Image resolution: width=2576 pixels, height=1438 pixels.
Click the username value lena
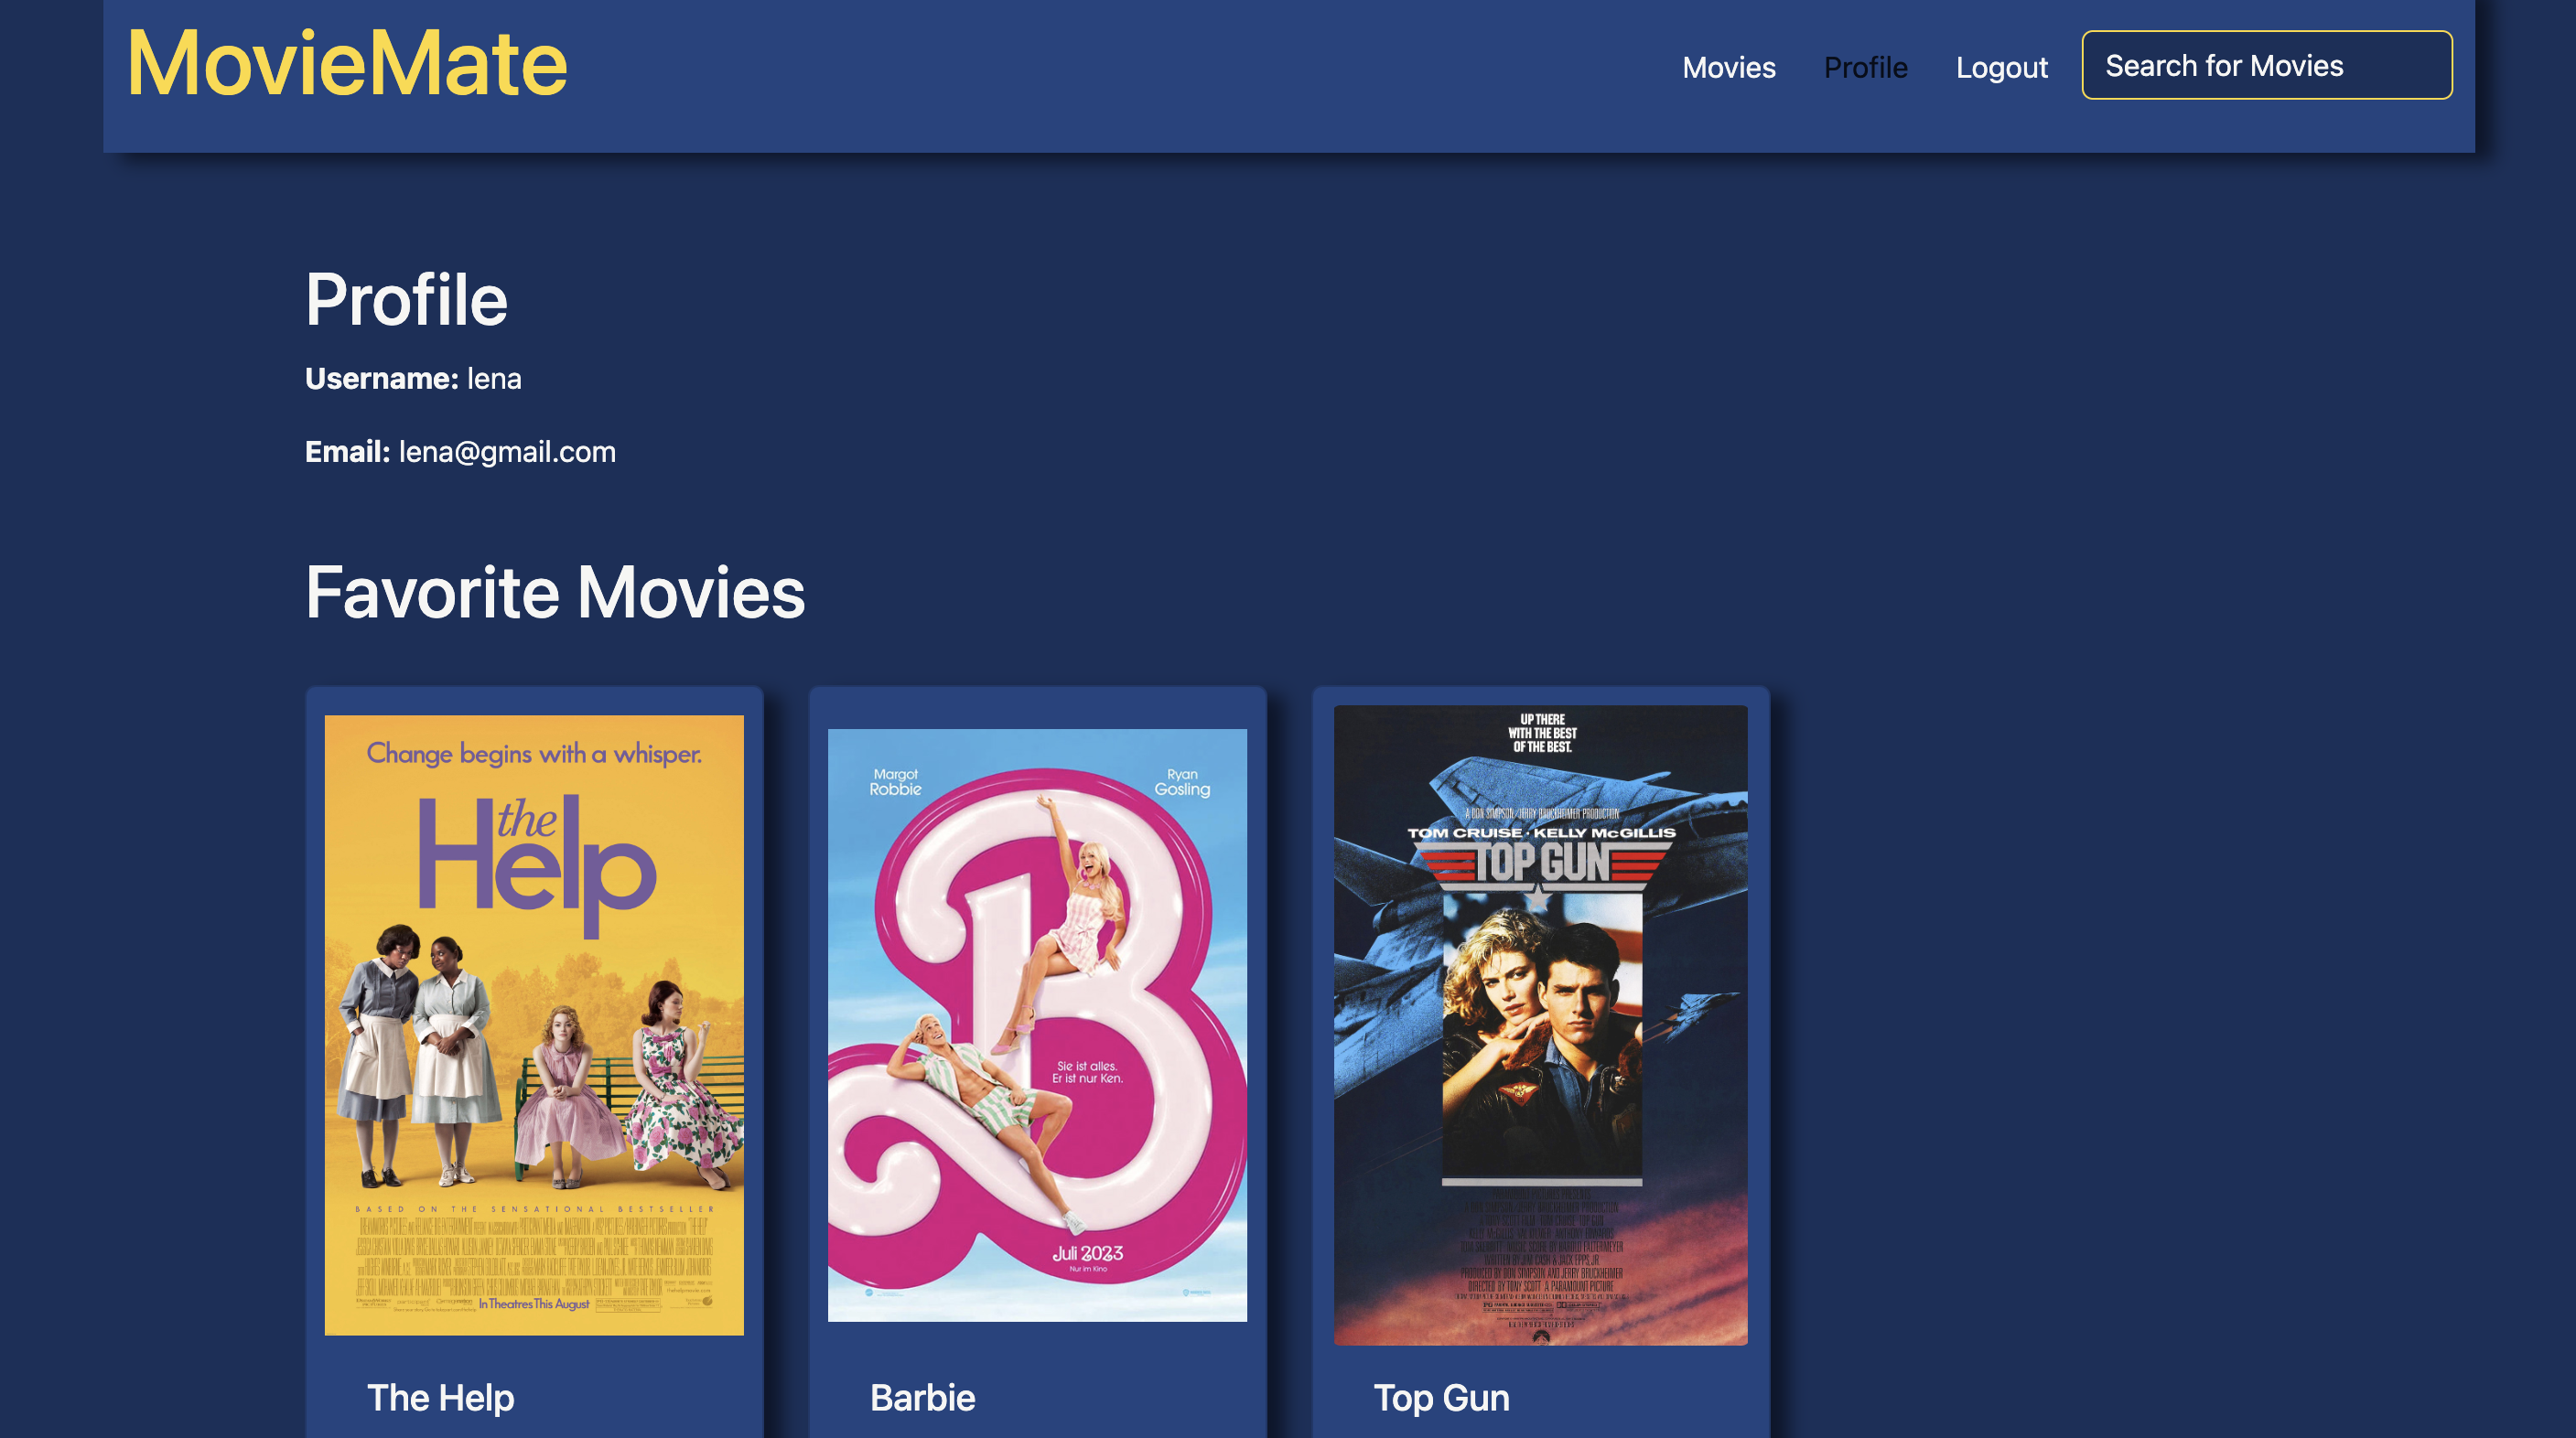pos(496,379)
